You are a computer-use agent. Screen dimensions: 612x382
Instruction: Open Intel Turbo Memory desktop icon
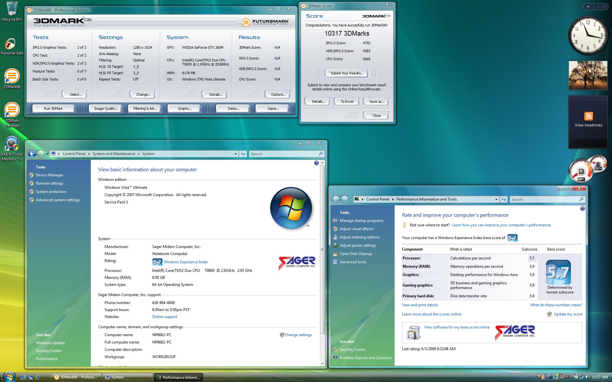click(12, 149)
